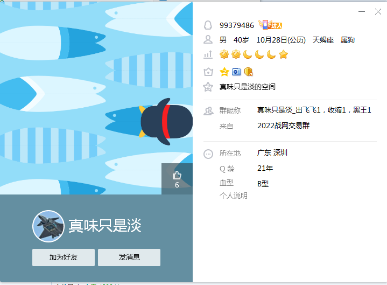The image size is (387, 285).
Task: Click the 发消息 button
Action: click(x=129, y=258)
